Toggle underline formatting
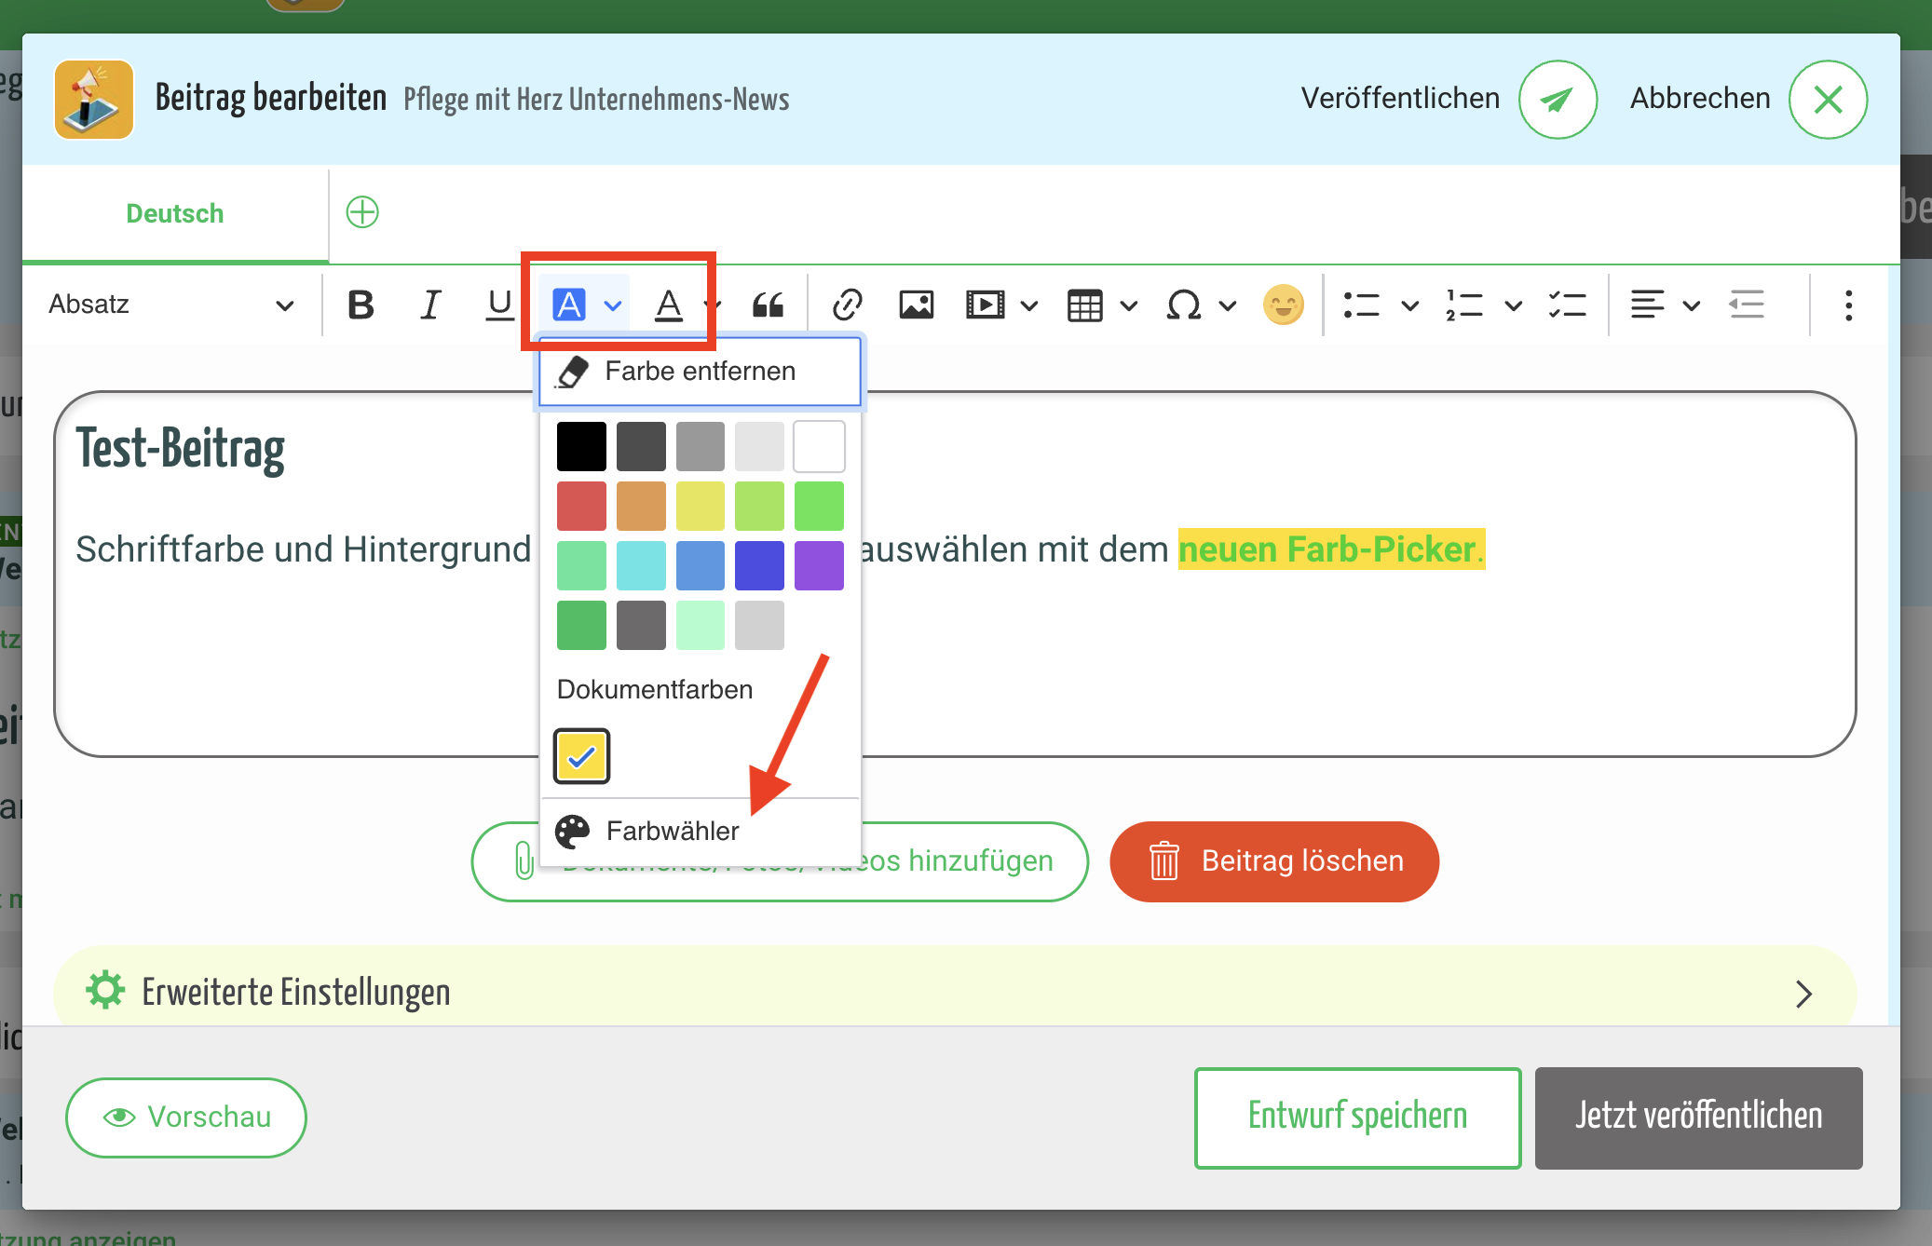The height and width of the screenshot is (1246, 1932). click(x=500, y=305)
